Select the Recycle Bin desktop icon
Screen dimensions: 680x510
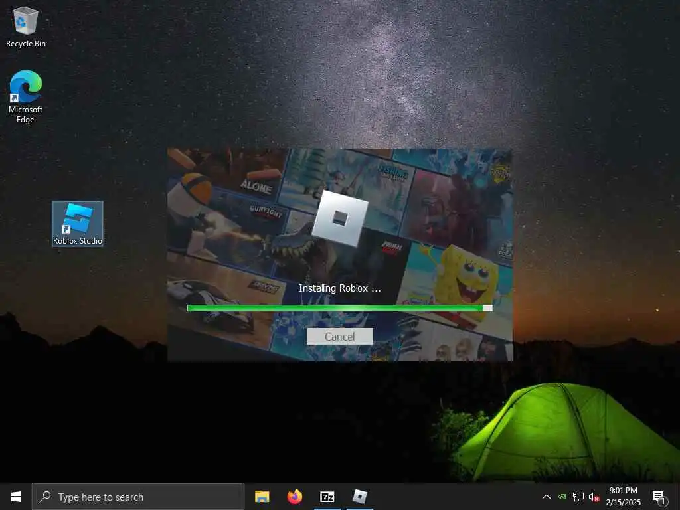click(x=26, y=27)
